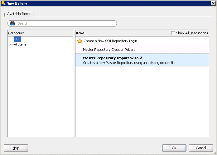The image size is (217, 155).
Task: Click the Items: label
Action: 80,33
